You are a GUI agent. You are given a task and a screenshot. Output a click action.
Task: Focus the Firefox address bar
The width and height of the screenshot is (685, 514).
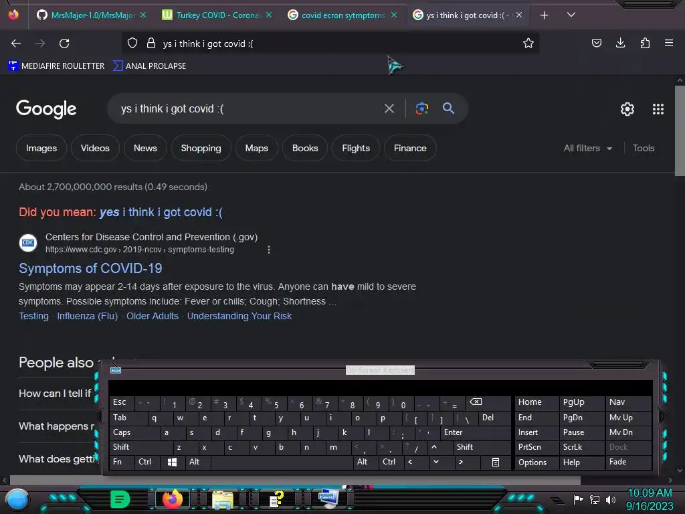point(330,44)
